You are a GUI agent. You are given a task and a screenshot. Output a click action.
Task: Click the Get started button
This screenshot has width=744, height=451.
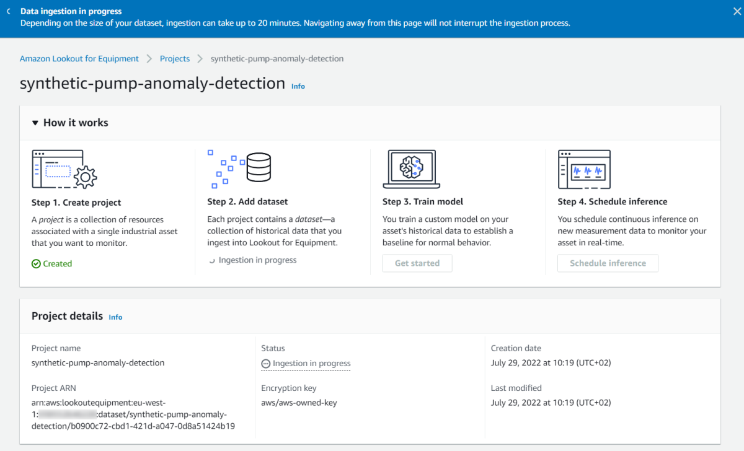pos(417,263)
